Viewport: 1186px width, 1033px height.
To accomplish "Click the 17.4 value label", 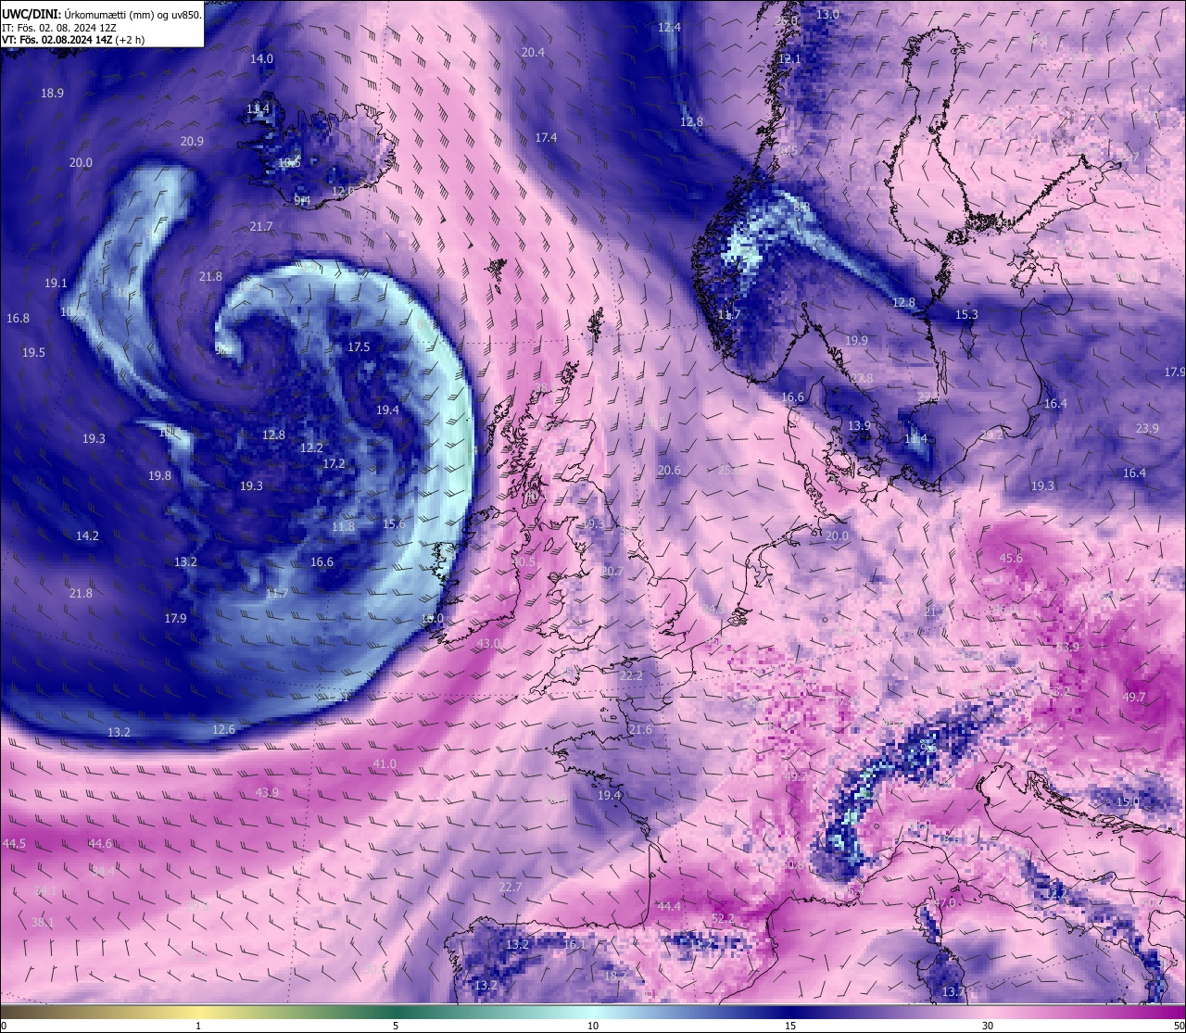I will (x=546, y=137).
